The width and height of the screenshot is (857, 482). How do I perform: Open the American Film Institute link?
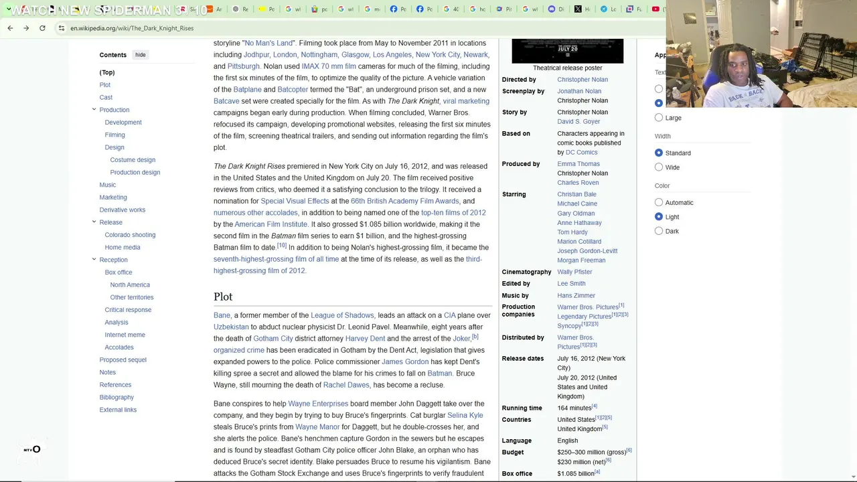coord(270,225)
